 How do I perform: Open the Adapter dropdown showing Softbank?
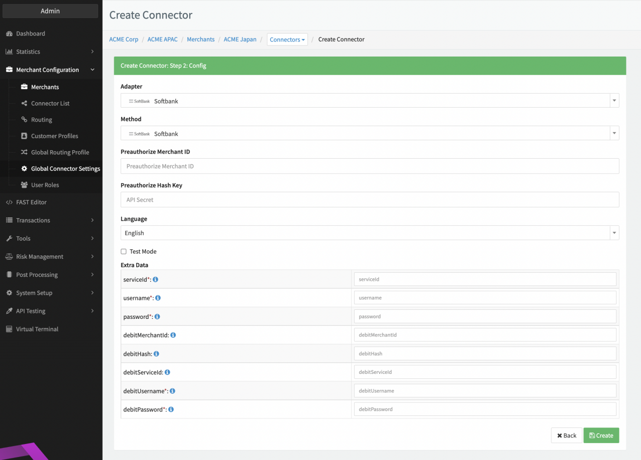pyautogui.click(x=370, y=101)
